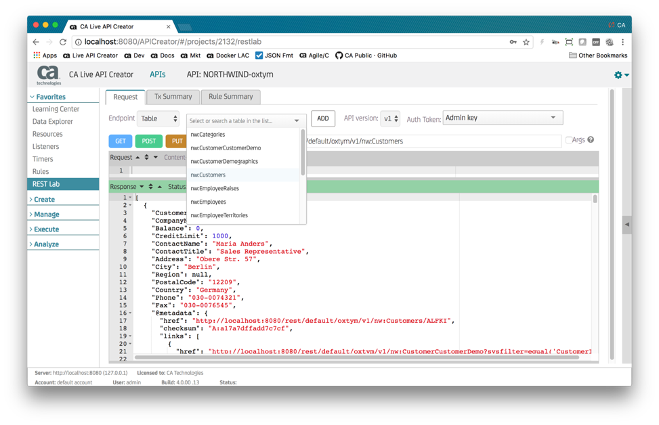The height and width of the screenshot is (425, 659).
Task: Open the Endpoint Table dropdown
Action: [x=158, y=119]
